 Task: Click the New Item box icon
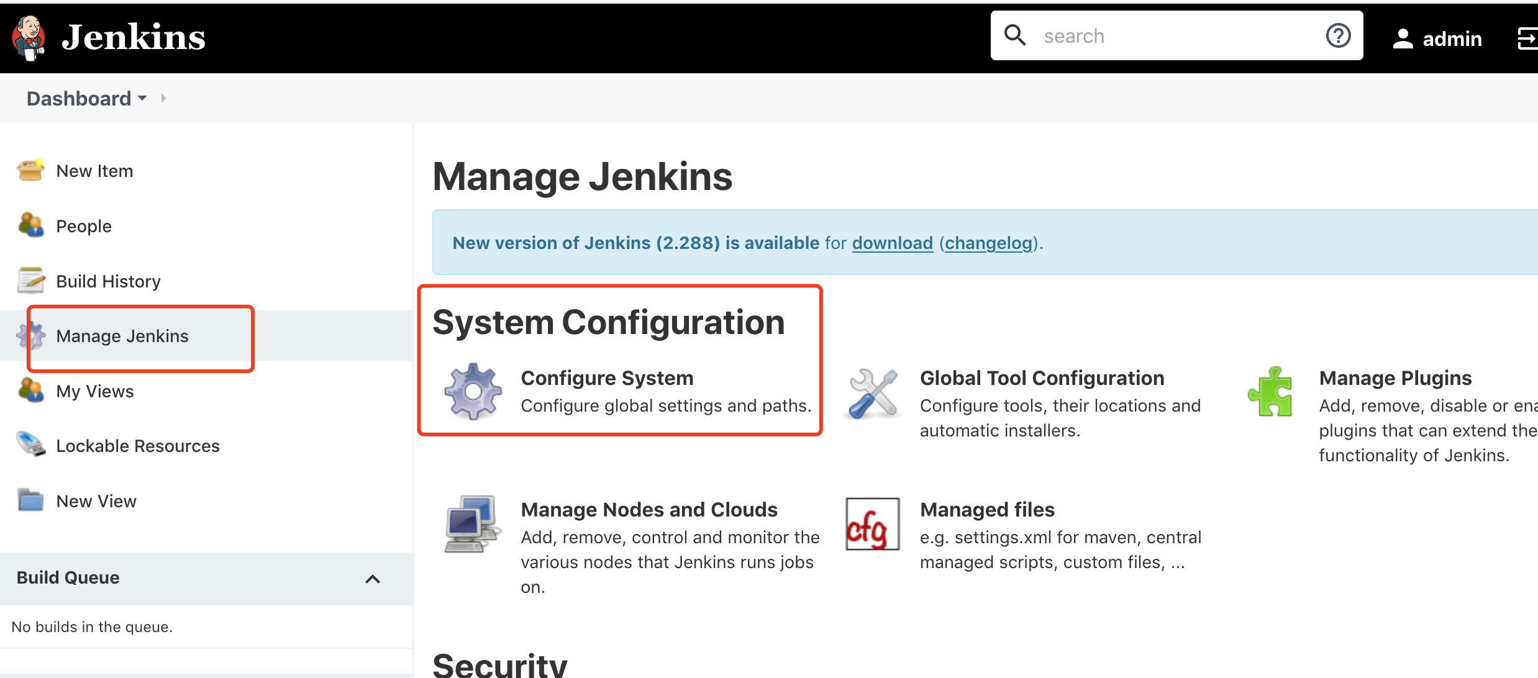click(x=30, y=170)
